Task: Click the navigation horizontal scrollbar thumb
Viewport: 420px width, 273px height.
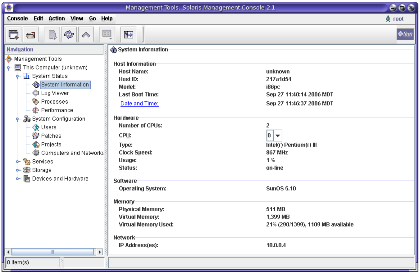Action: click(x=53, y=252)
